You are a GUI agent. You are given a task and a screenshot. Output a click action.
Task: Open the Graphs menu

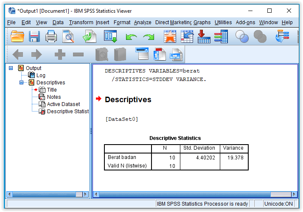[x=202, y=22]
